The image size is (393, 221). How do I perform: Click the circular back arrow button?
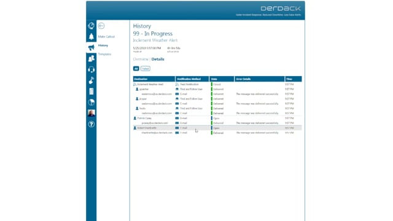pos(101,26)
